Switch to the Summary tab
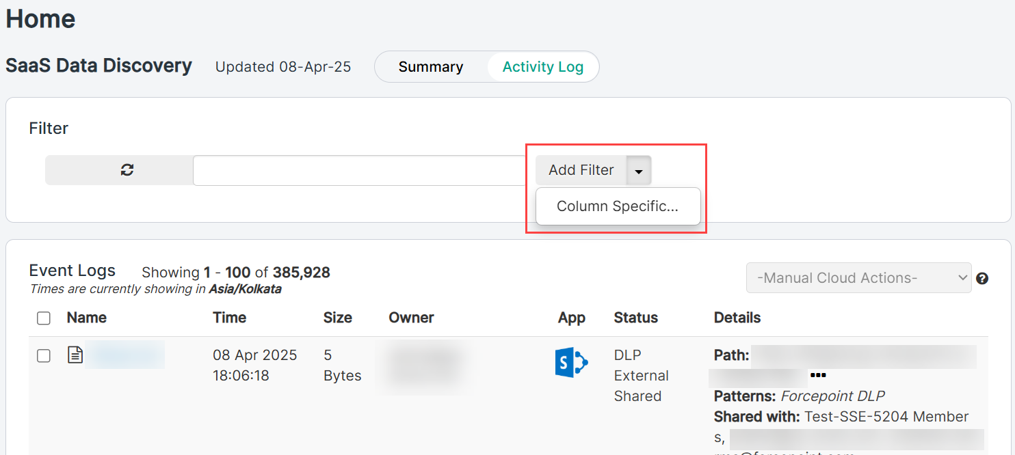 click(431, 67)
